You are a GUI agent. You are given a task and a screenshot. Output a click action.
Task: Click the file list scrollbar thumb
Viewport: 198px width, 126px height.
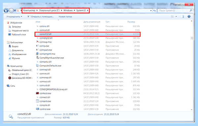(x=191, y=38)
